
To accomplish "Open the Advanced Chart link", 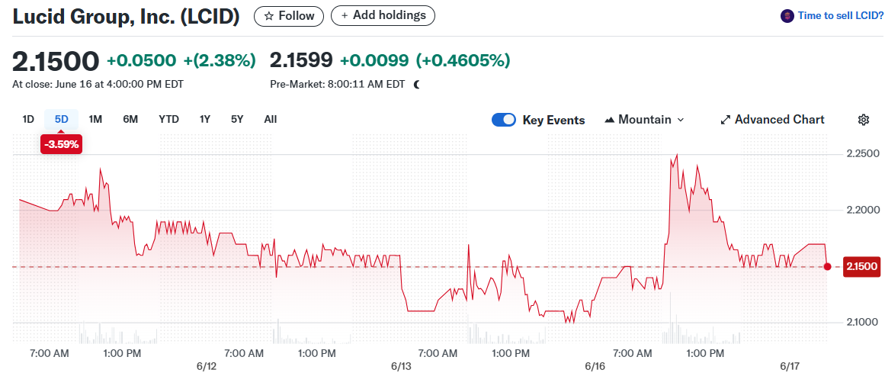I will tap(773, 120).
